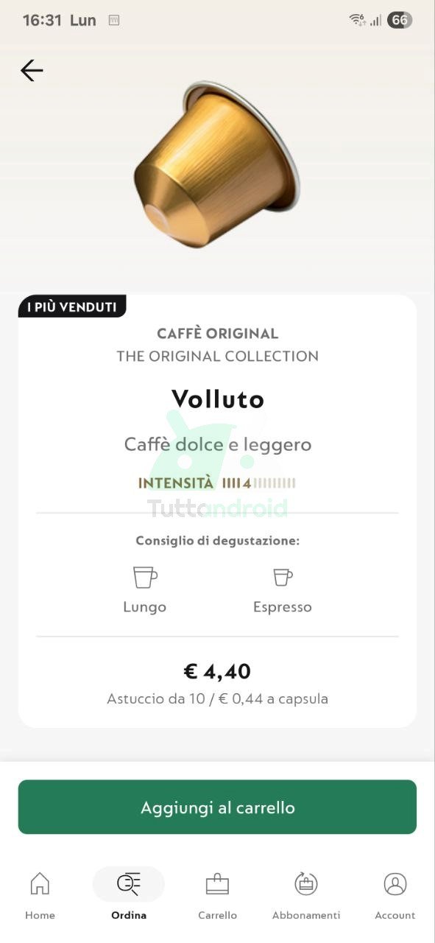This screenshot has height=943, width=435.
Task: Tap THE ORIGINAL COLLECTION text
Action: [217, 357]
